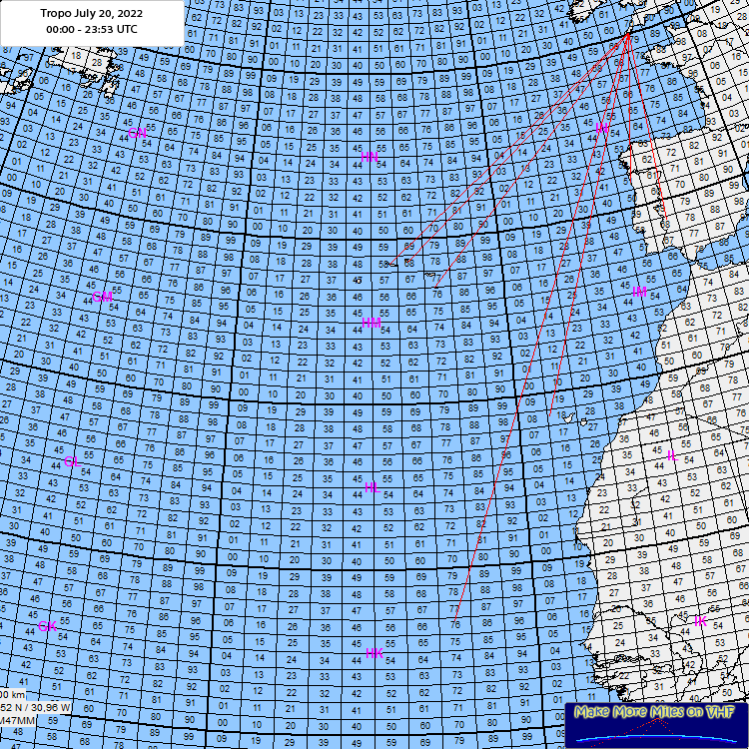Select the magenta HN field label
This screenshot has height=749, width=749.
369,157
